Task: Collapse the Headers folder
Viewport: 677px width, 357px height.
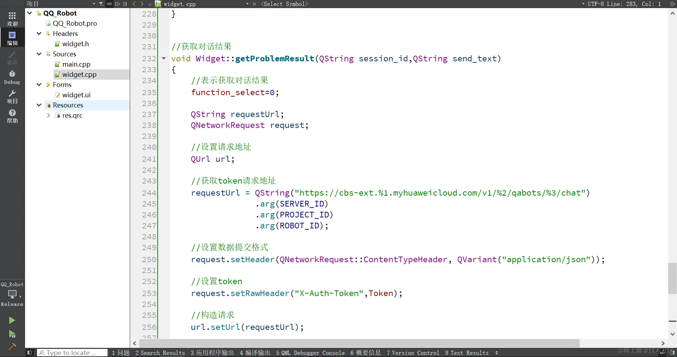Action: (39, 33)
